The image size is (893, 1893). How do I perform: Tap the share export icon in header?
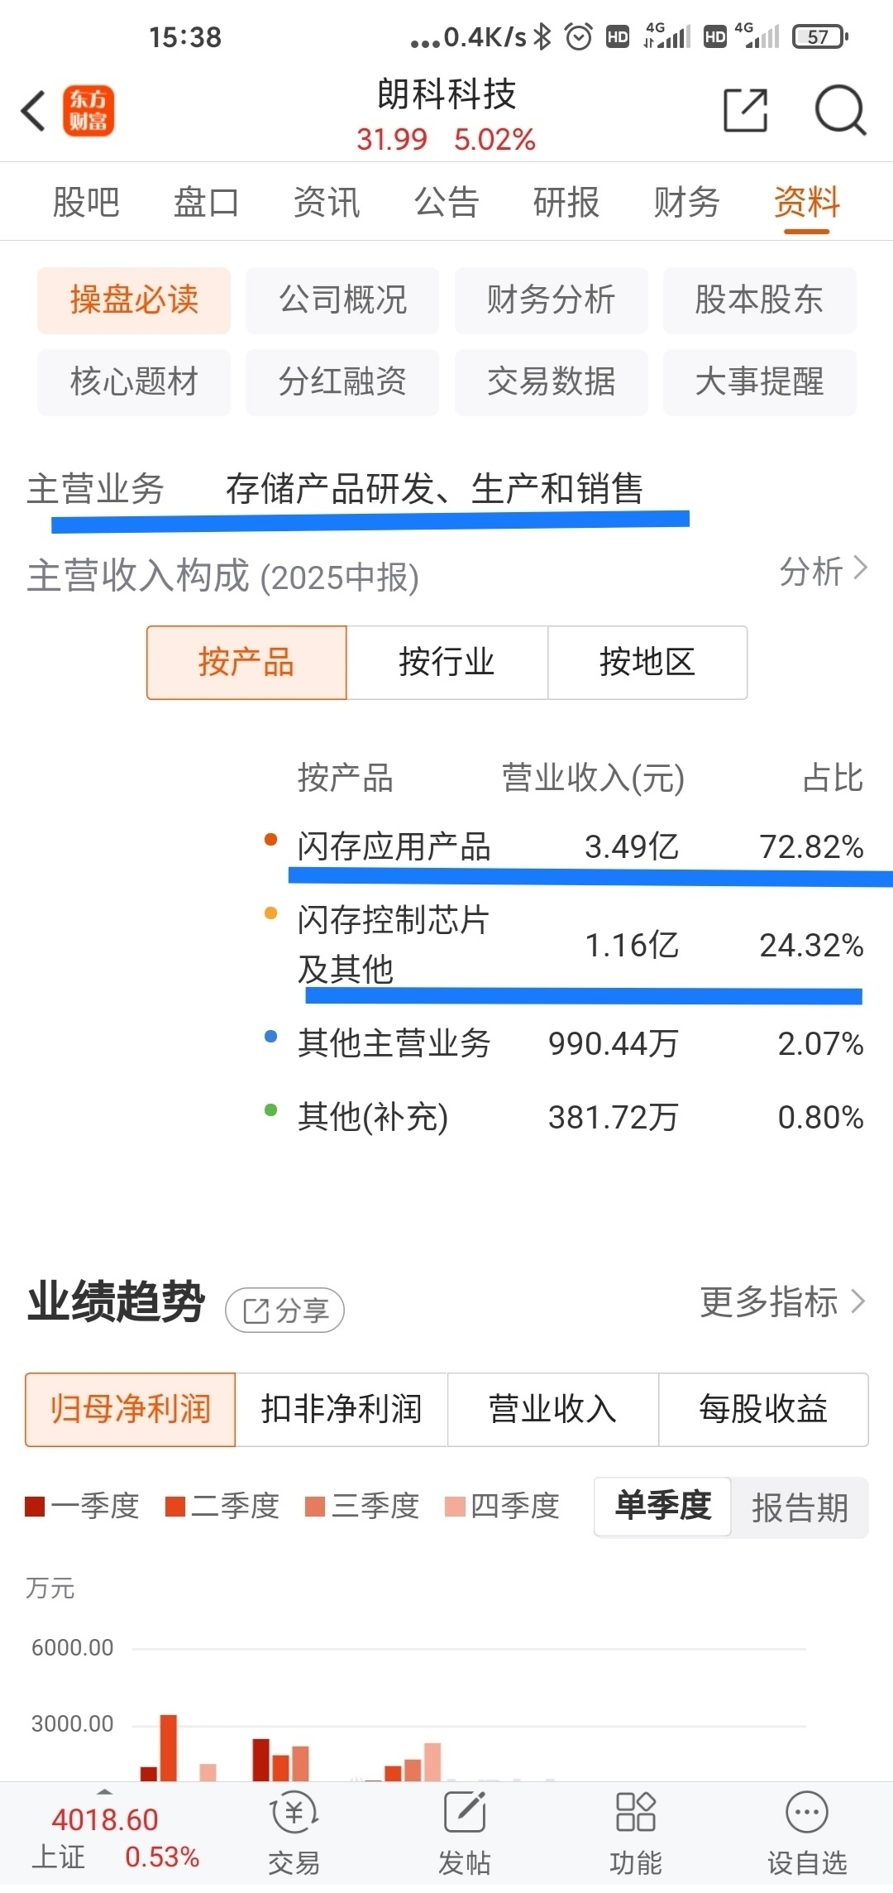point(746,110)
